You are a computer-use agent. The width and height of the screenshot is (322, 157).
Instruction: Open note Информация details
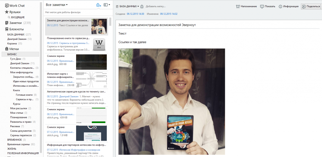pyautogui.click(x=289, y=7)
